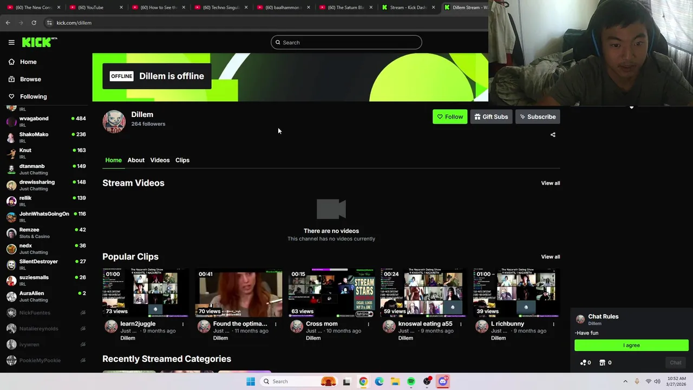Click I agree on Chat Rules

[631, 345]
